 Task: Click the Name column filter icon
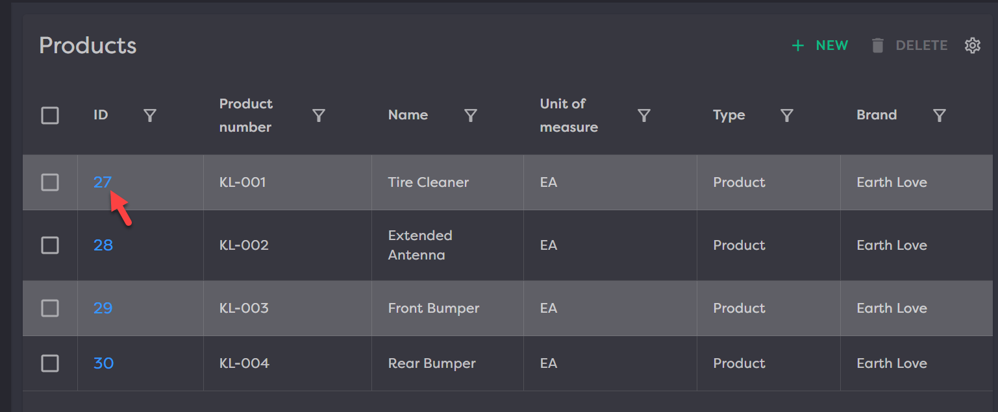coord(471,115)
